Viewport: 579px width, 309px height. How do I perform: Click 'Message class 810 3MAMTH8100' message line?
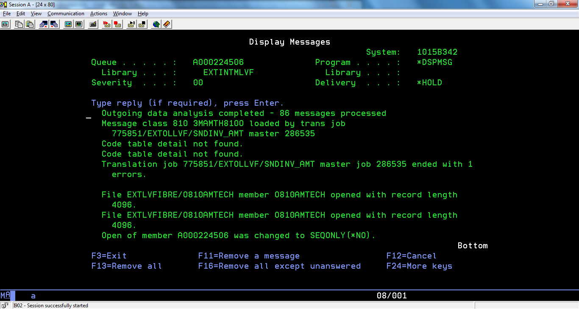(x=223, y=124)
